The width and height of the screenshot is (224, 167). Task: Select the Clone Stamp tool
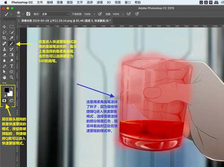pyautogui.click(x=4, y=49)
